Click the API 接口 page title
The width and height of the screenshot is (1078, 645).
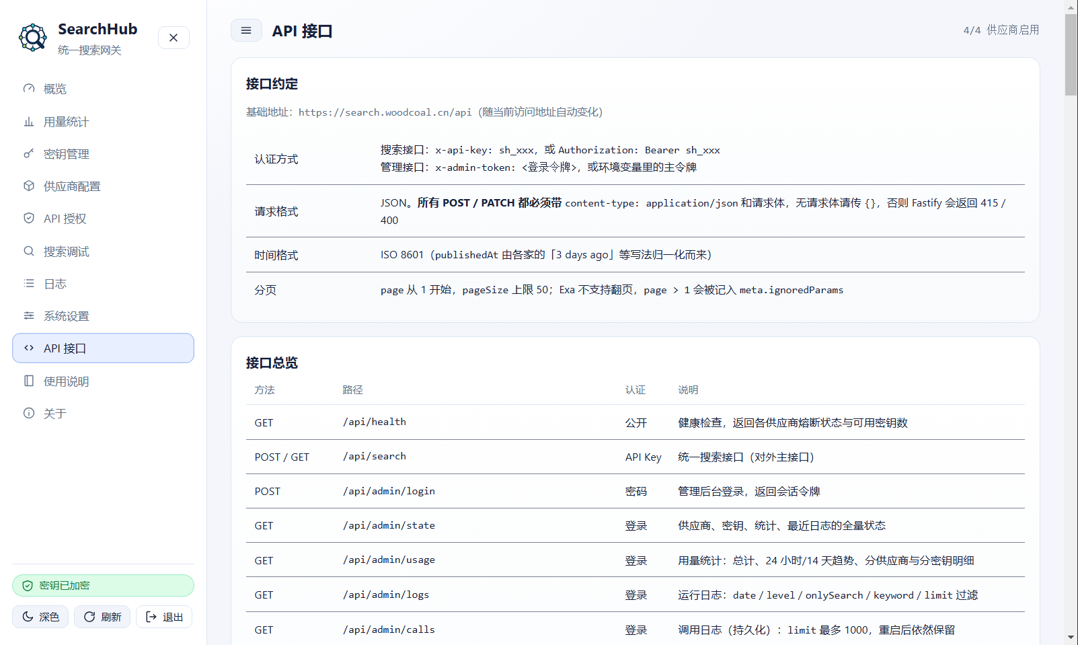pyautogui.click(x=302, y=31)
